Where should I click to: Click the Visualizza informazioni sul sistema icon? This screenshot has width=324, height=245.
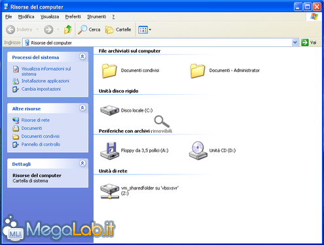click(x=16, y=69)
